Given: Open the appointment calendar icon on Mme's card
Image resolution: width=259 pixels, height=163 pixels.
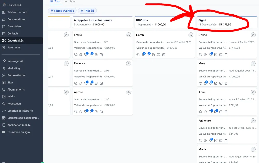Looking at the screenshot, I should tap(226, 83).
